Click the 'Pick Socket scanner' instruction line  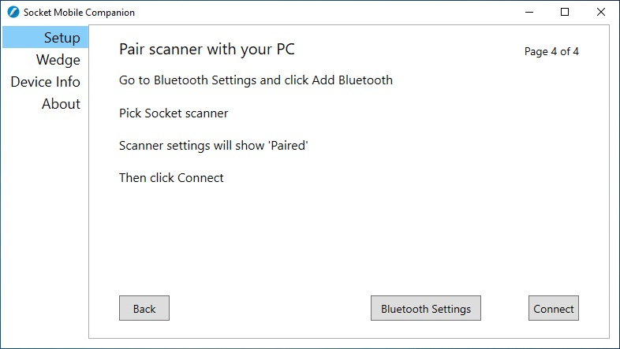[174, 113]
